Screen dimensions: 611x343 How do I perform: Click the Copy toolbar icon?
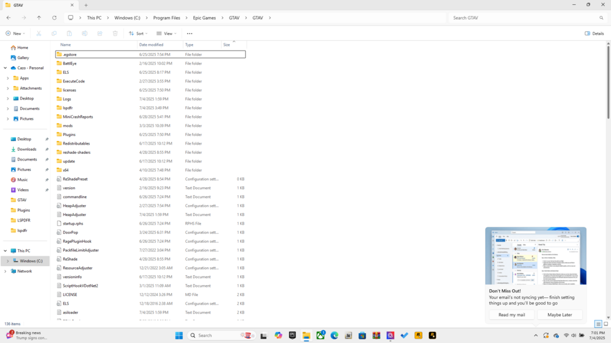[x=54, y=34]
